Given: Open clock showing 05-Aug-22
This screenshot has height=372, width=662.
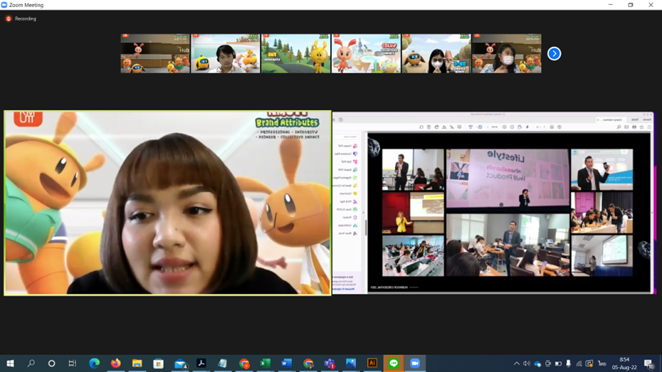Looking at the screenshot, I should coord(624,363).
